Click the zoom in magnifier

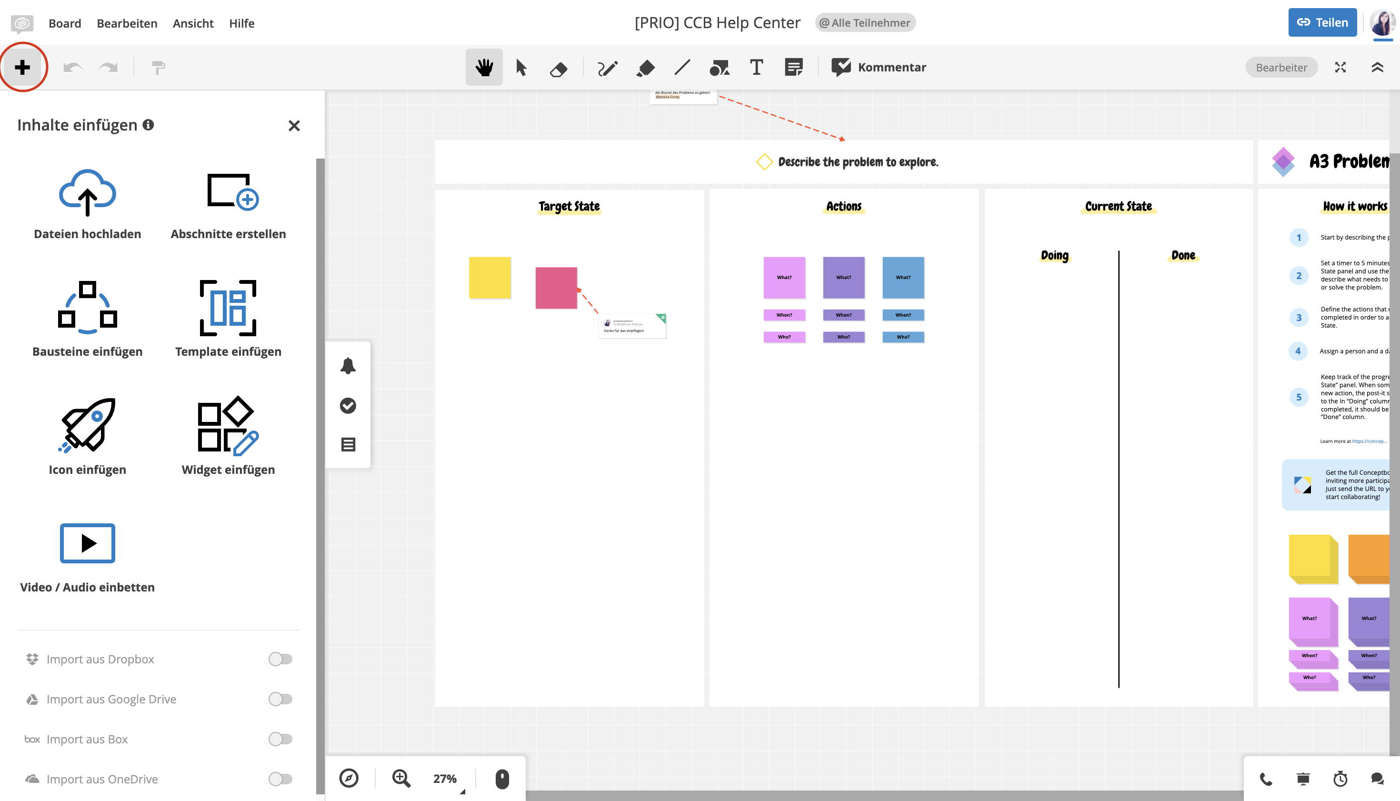401,779
